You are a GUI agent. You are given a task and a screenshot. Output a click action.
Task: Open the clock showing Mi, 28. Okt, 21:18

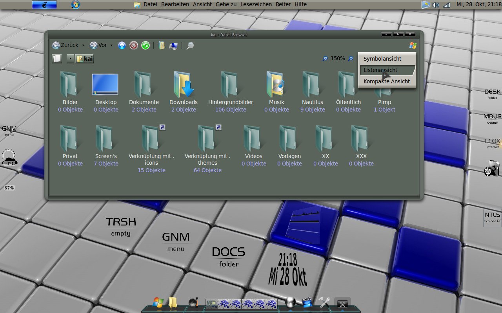479,5
